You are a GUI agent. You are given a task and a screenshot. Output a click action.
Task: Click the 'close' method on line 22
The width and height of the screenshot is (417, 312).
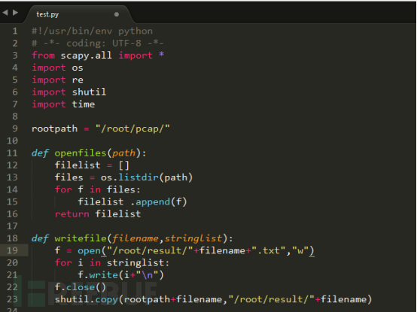point(81,287)
